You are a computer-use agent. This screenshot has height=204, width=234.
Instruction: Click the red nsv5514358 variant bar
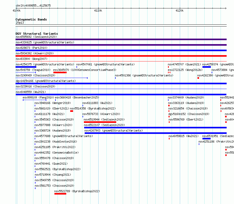pos(72,111)
